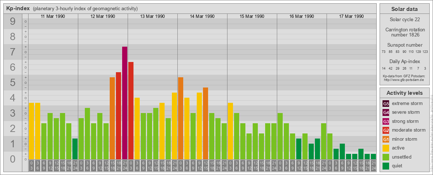
Task: Click the '15 Mar 1990' date header
Action: point(252,16)
